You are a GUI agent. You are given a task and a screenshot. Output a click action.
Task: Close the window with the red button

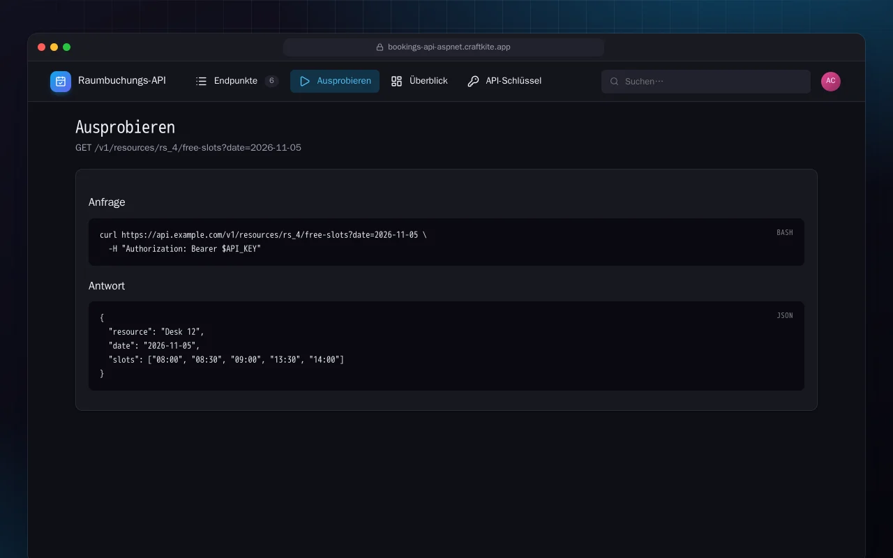click(42, 47)
